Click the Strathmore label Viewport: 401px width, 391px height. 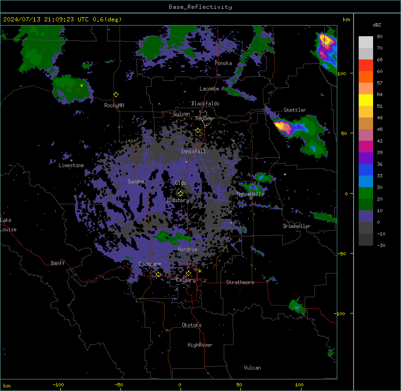click(x=240, y=282)
